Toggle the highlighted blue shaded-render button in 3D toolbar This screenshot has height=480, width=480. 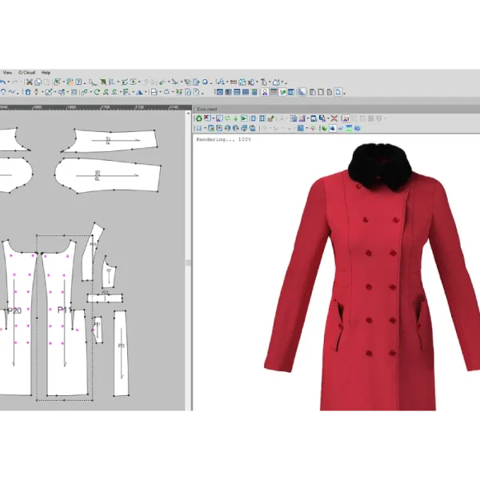333,128
